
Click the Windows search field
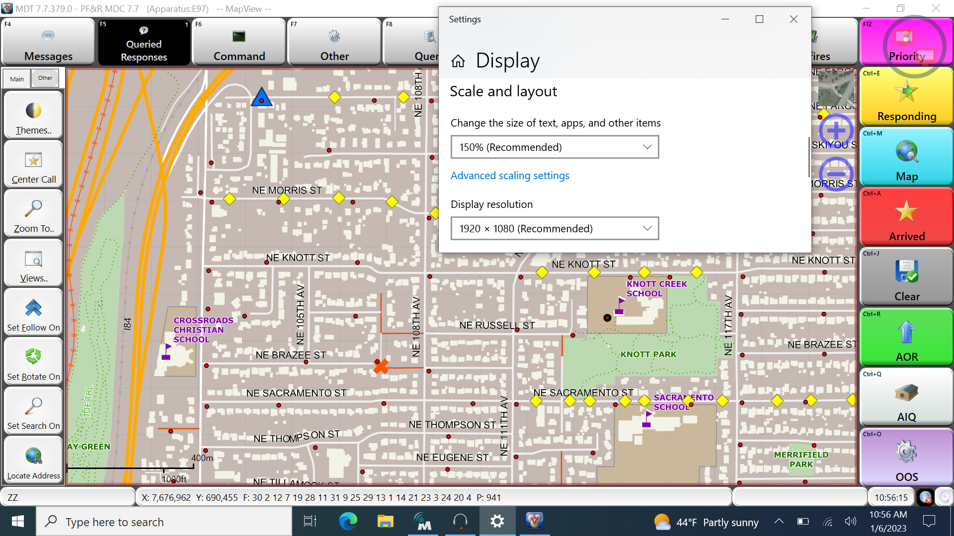164,522
